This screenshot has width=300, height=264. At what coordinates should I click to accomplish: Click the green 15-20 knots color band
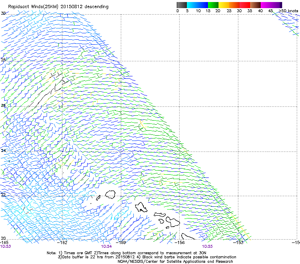coord(213,5)
